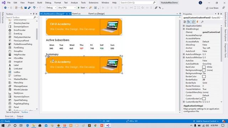
Task: Expand ApplicationSettings property group
Action: coord(184,26)
